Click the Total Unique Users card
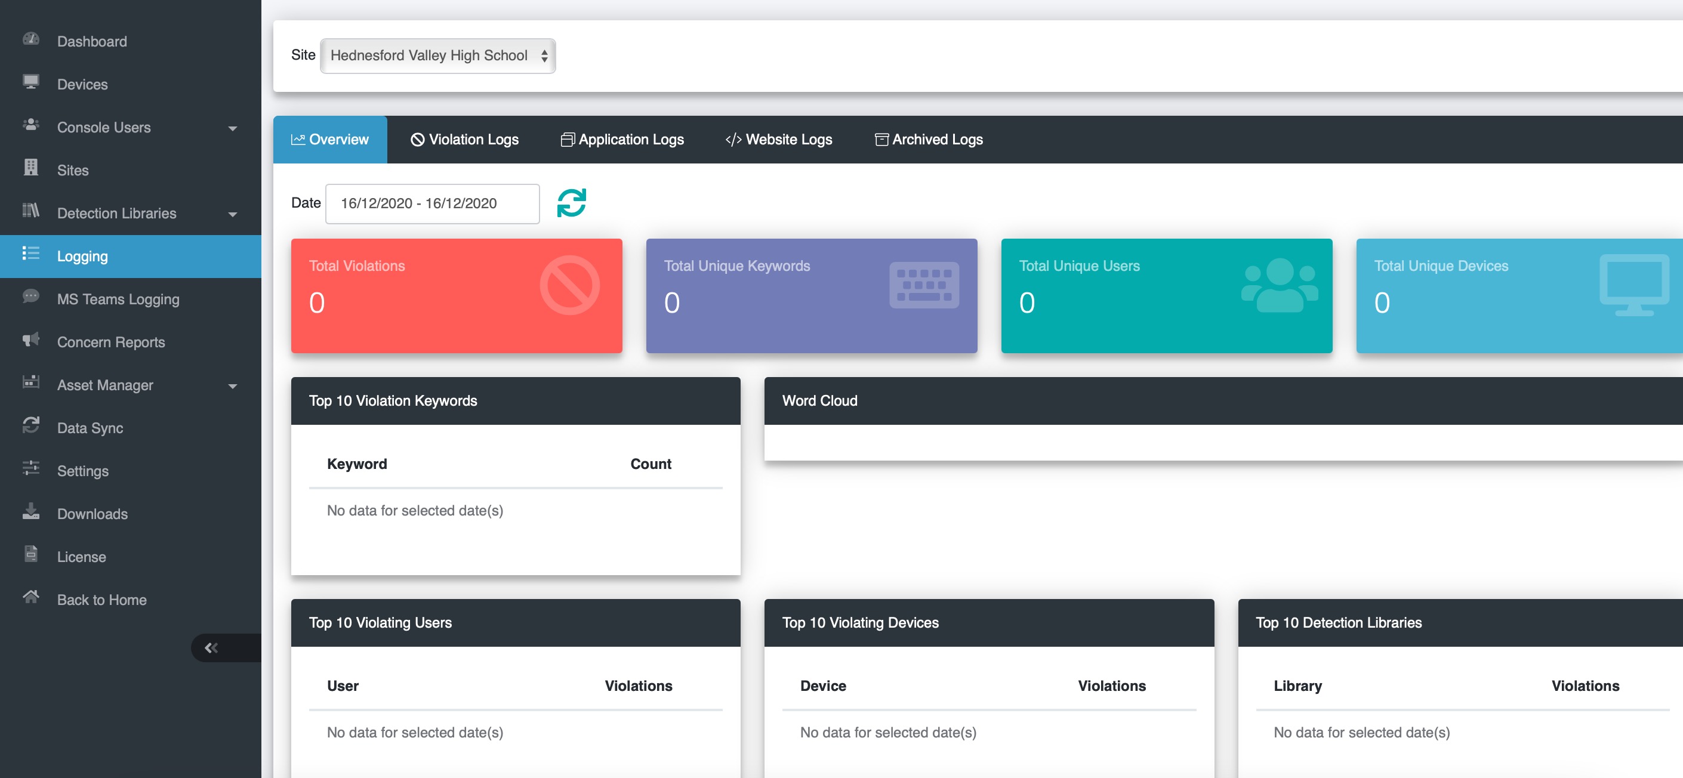Screen dimensions: 1683x778 point(1167,296)
